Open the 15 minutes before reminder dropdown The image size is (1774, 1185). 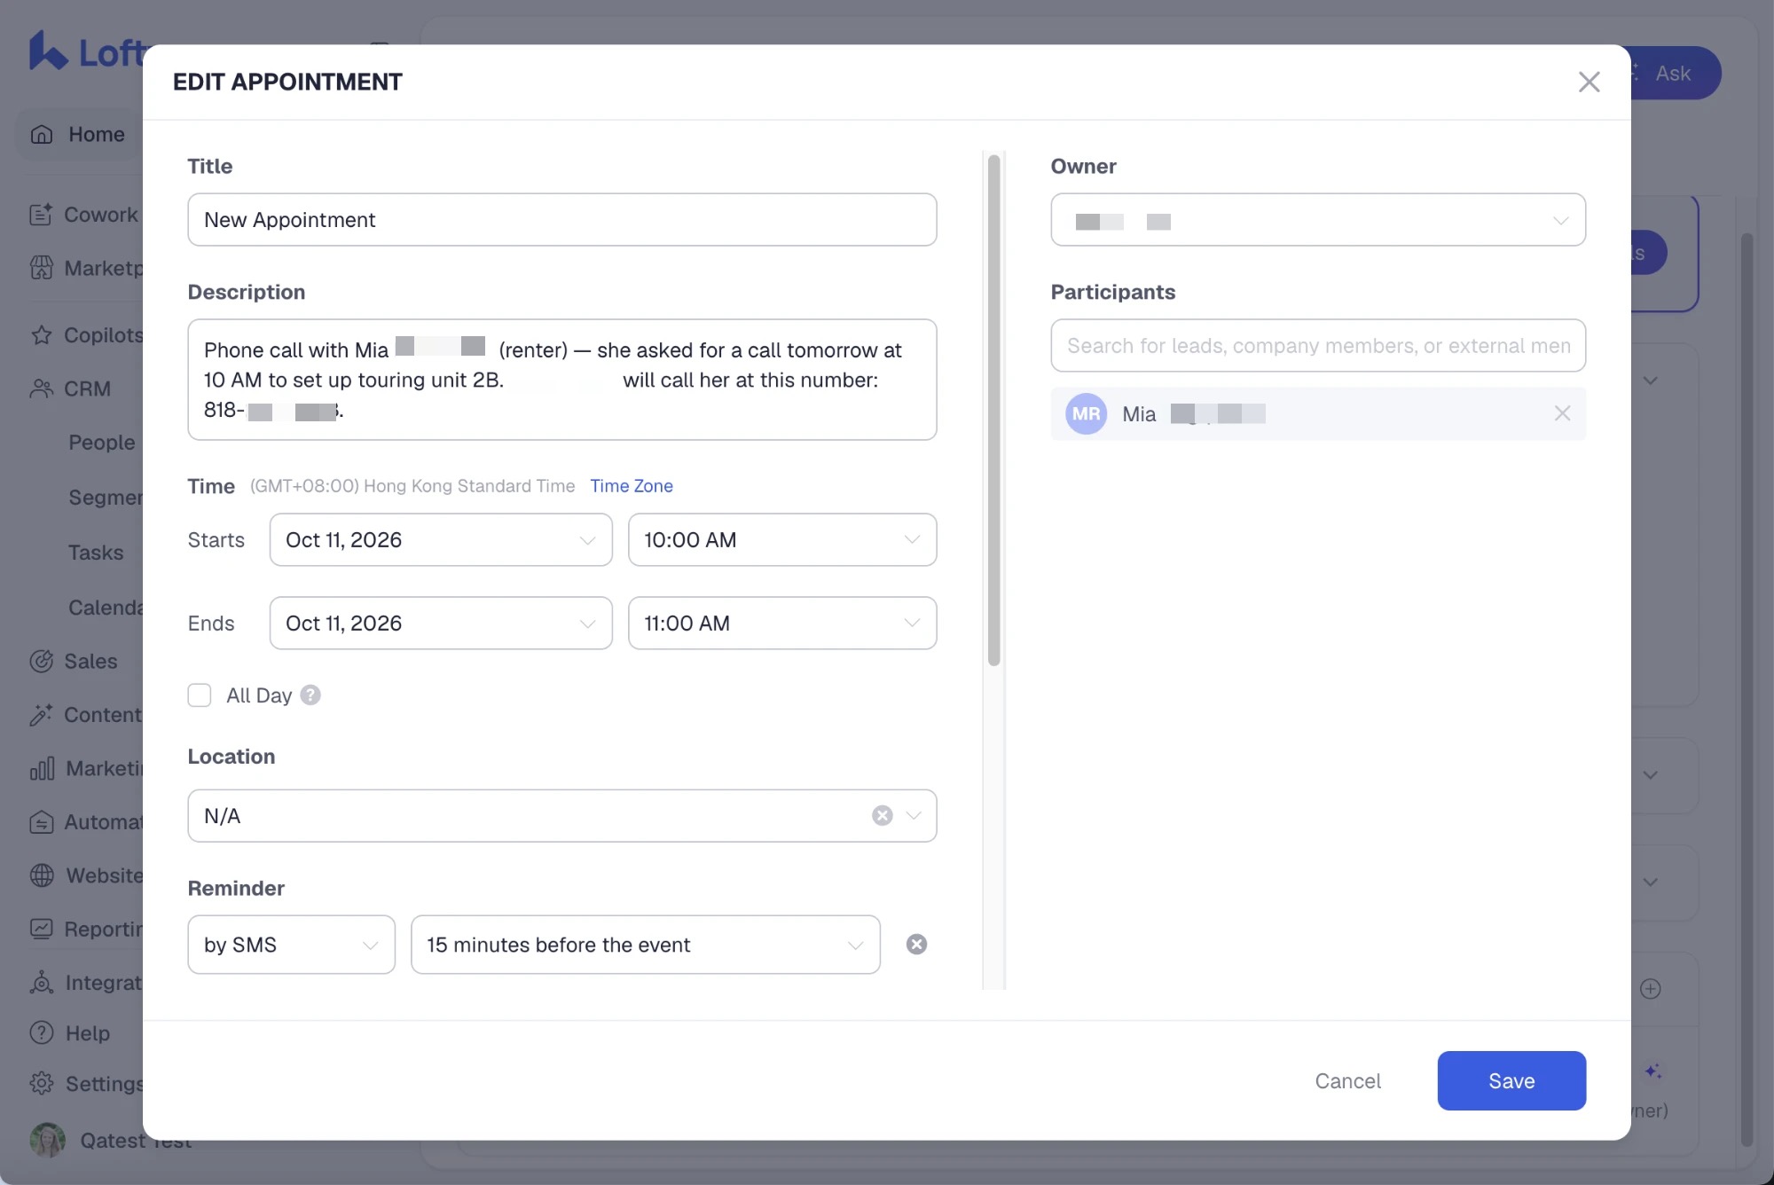(x=645, y=945)
